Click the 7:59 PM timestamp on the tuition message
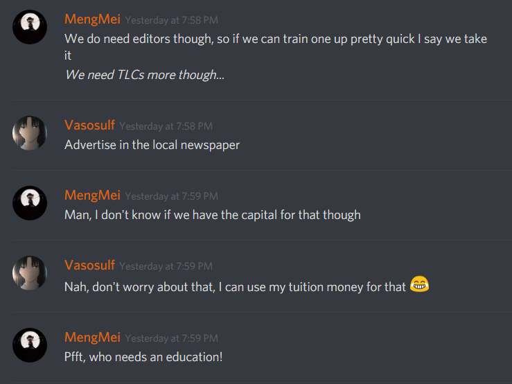The width and height of the screenshot is (512, 384). 166,266
